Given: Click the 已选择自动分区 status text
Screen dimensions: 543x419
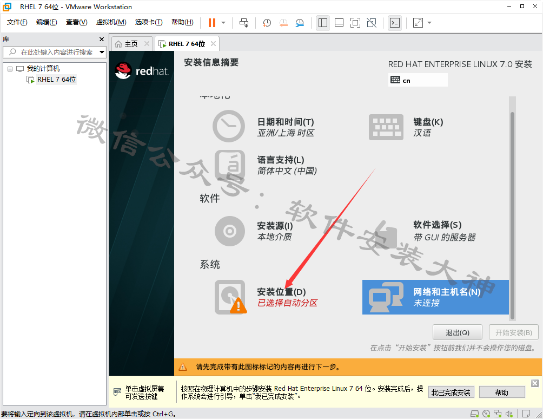Looking at the screenshot, I should [x=287, y=303].
